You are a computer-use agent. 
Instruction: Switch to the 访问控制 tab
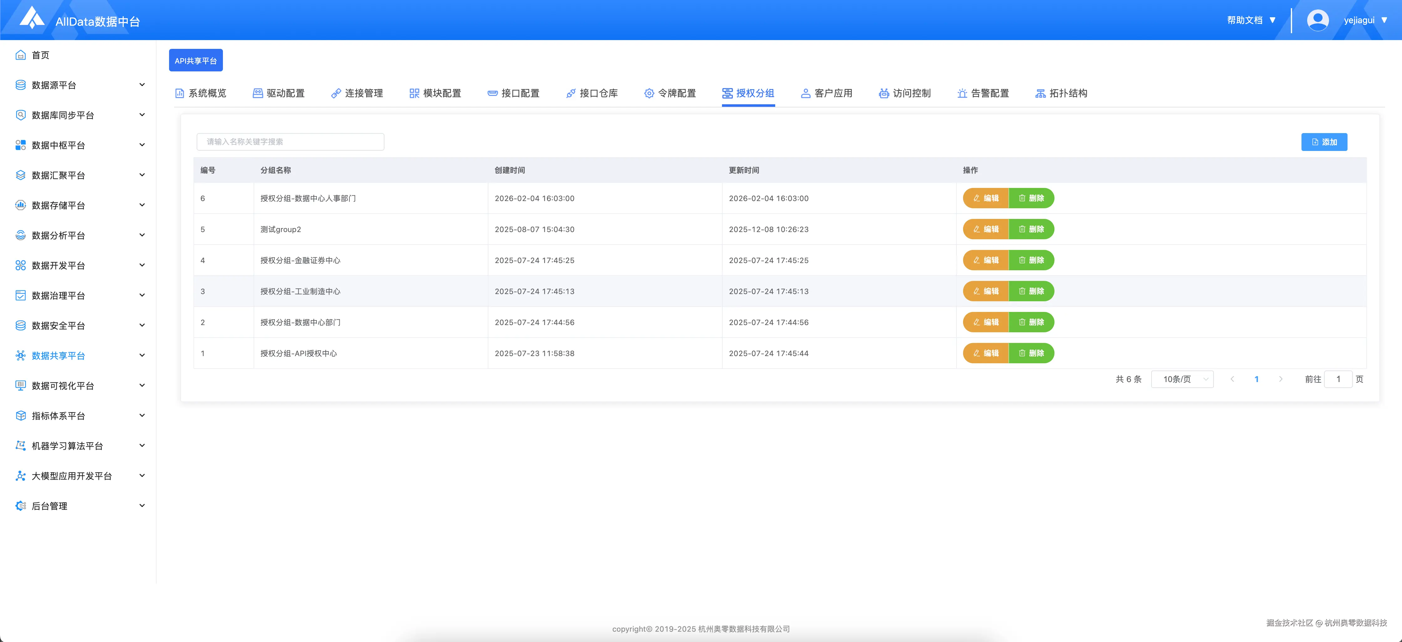point(905,93)
